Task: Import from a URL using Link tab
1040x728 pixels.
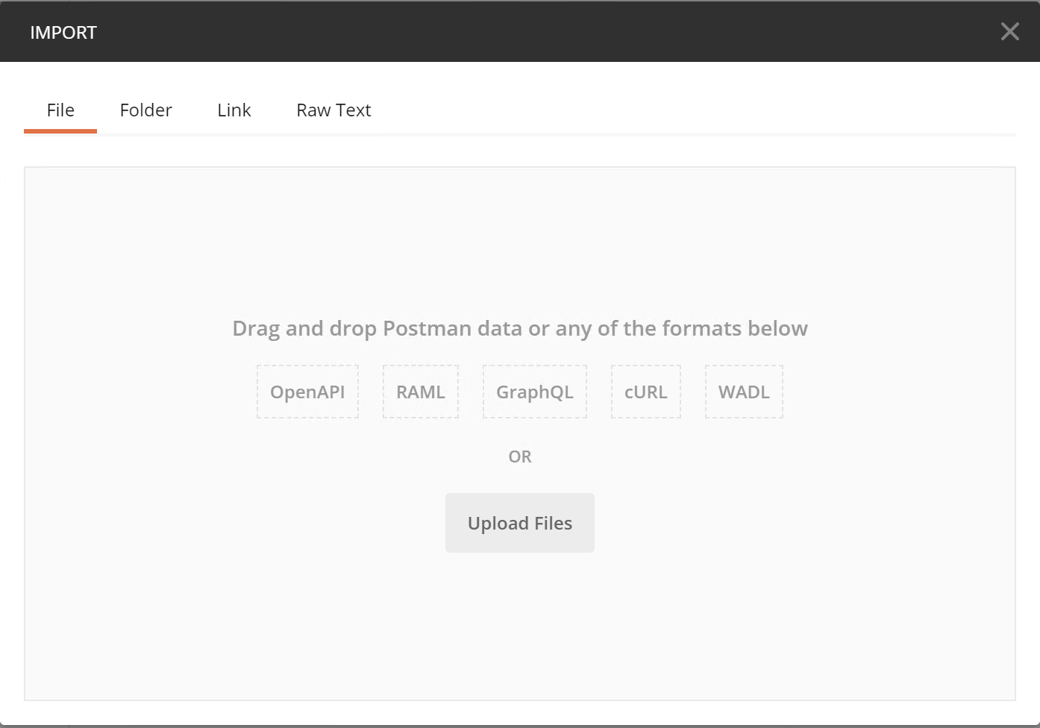Action: click(x=234, y=110)
